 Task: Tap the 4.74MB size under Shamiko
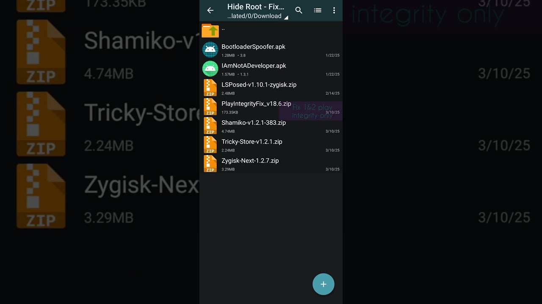point(228,131)
